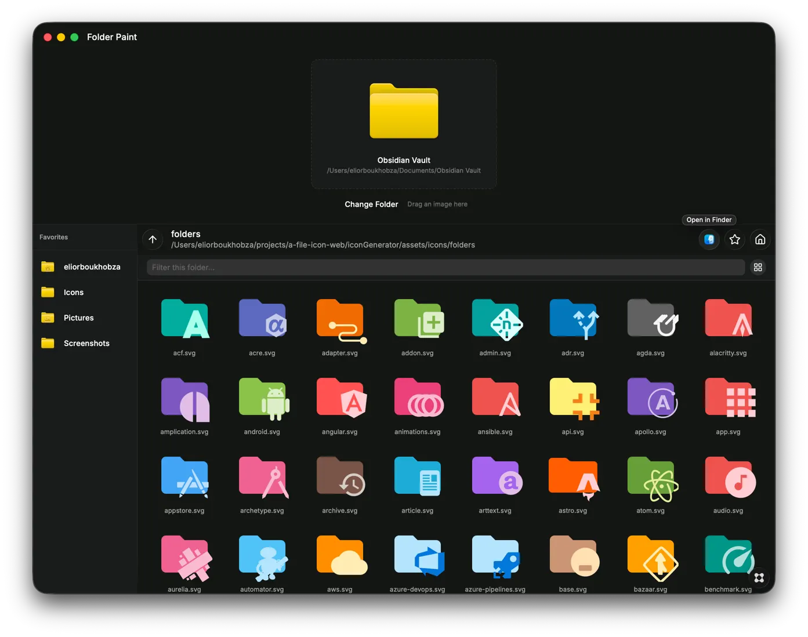Open eliorboukhobza favorite in sidebar

coord(85,267)
